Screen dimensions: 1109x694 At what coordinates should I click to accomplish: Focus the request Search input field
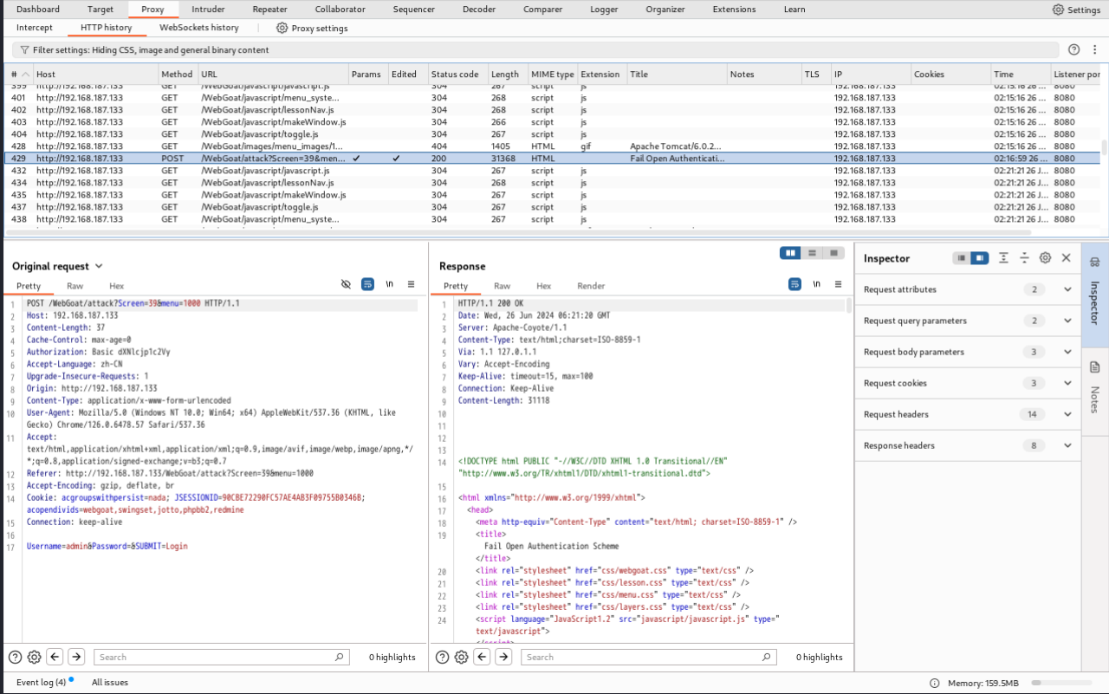click(x=222, y=657)
